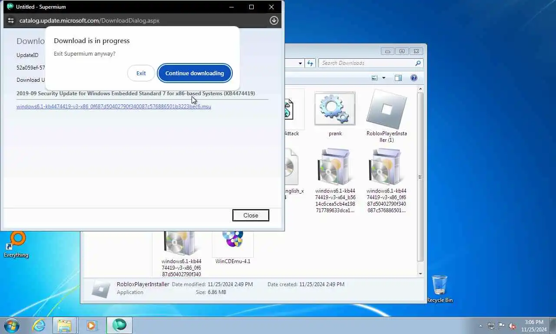Screen dimensions: 556x334
Task: Switch to Windows Explorer in the taskbar
Action: [65, 325]
